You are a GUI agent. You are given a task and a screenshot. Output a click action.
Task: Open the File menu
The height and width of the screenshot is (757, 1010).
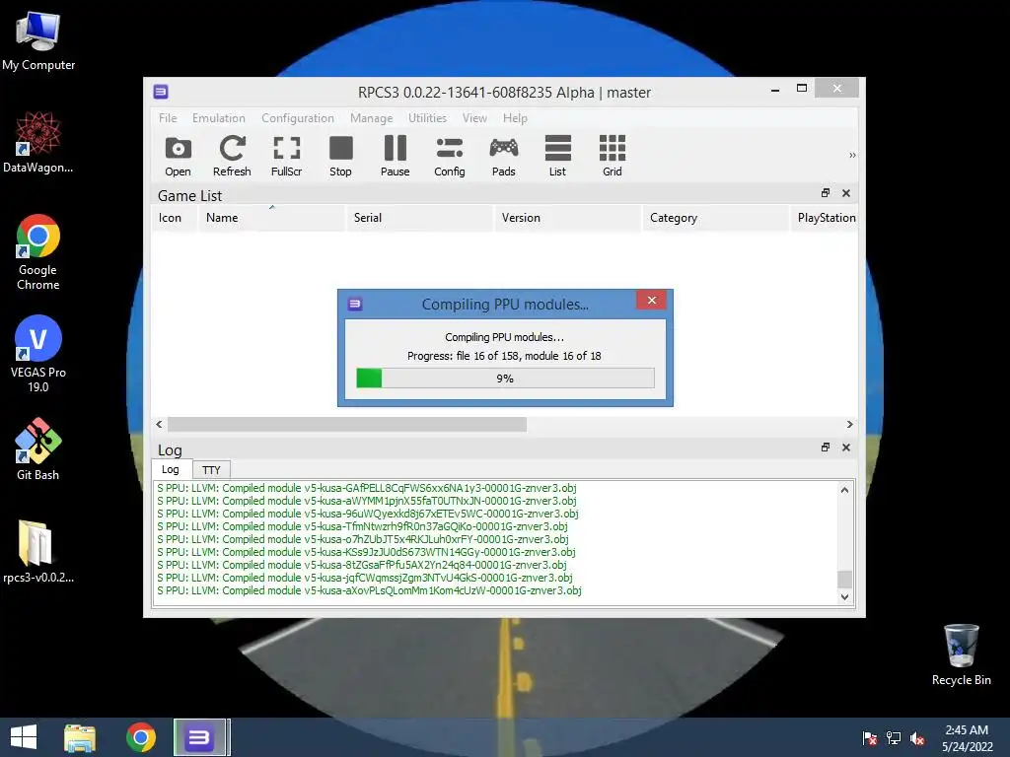pyautogui.click(x=168, y=118)
